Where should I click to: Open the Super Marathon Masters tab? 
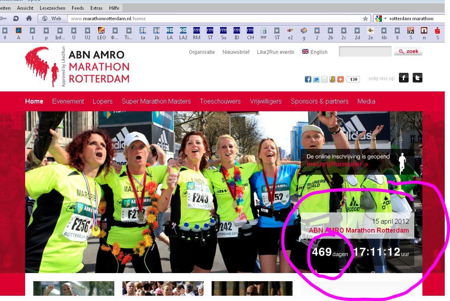click(156, 102)
